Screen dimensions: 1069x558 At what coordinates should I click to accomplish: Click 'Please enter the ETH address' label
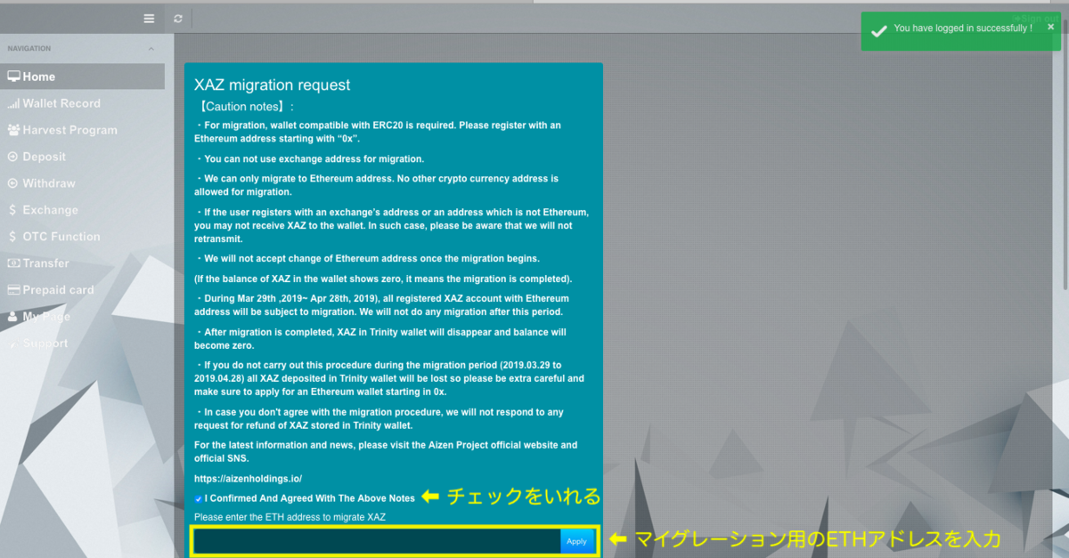290,517
